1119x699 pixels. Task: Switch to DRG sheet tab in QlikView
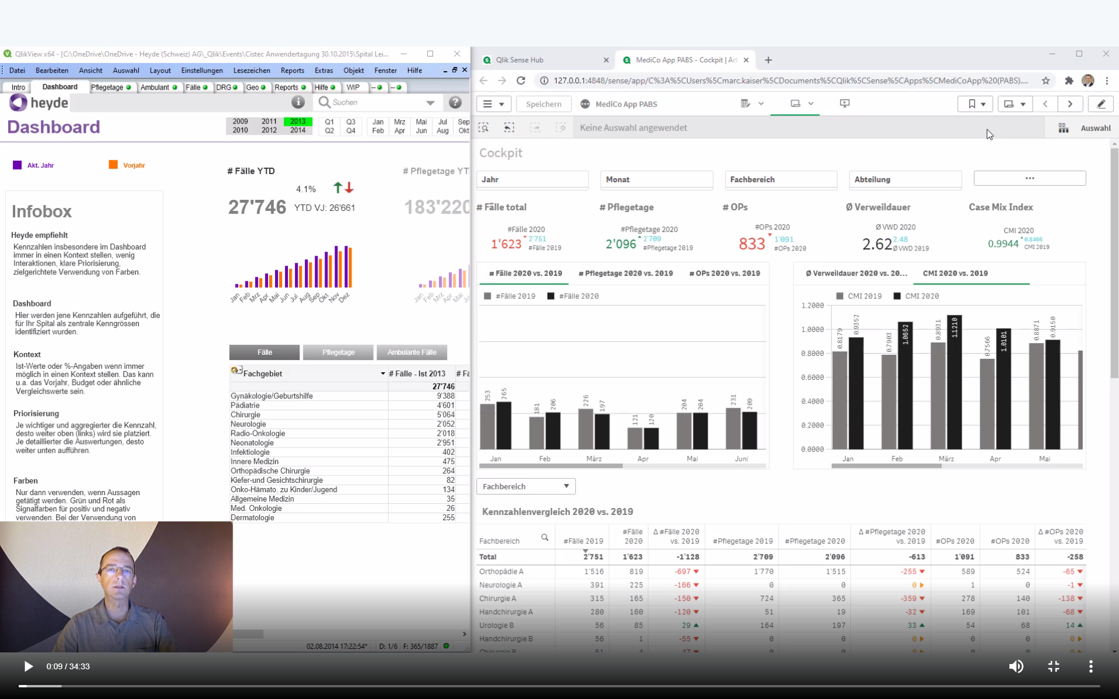coord(227,87)
